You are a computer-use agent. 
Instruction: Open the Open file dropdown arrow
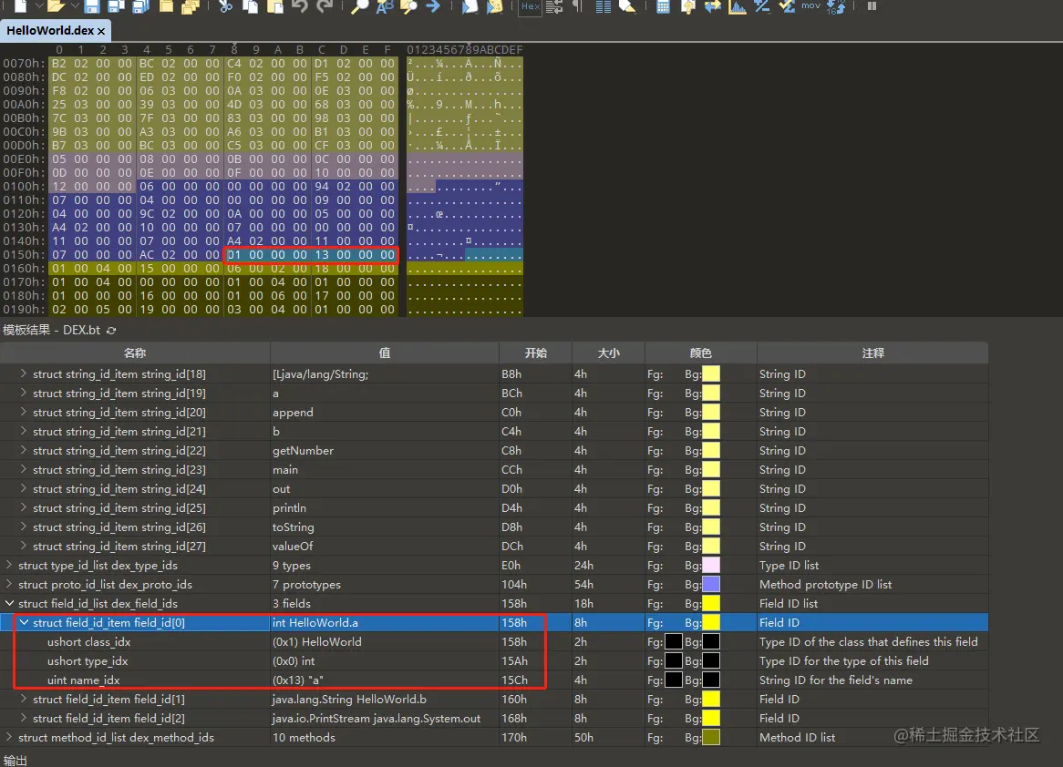(x=75, y=6)
